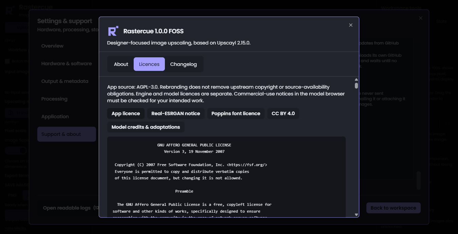Open the Poppins font licence
The image size is (458, 234).
(236, 113)
